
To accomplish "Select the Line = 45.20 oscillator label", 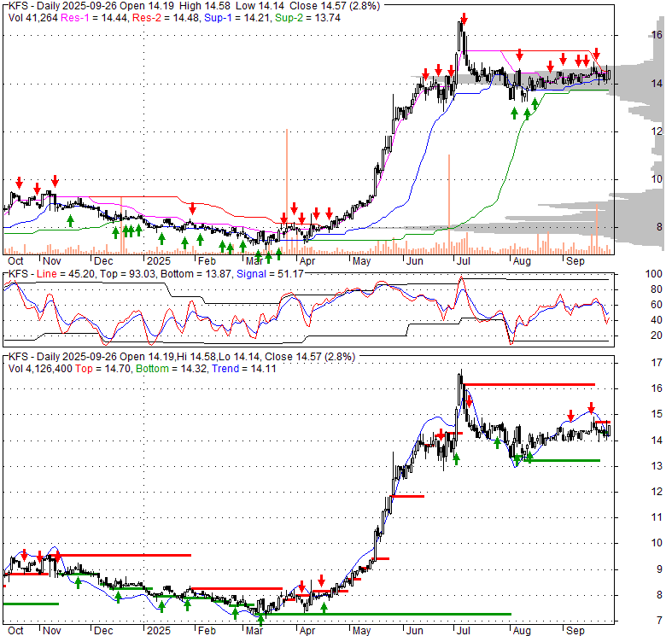I will (66, 274).
